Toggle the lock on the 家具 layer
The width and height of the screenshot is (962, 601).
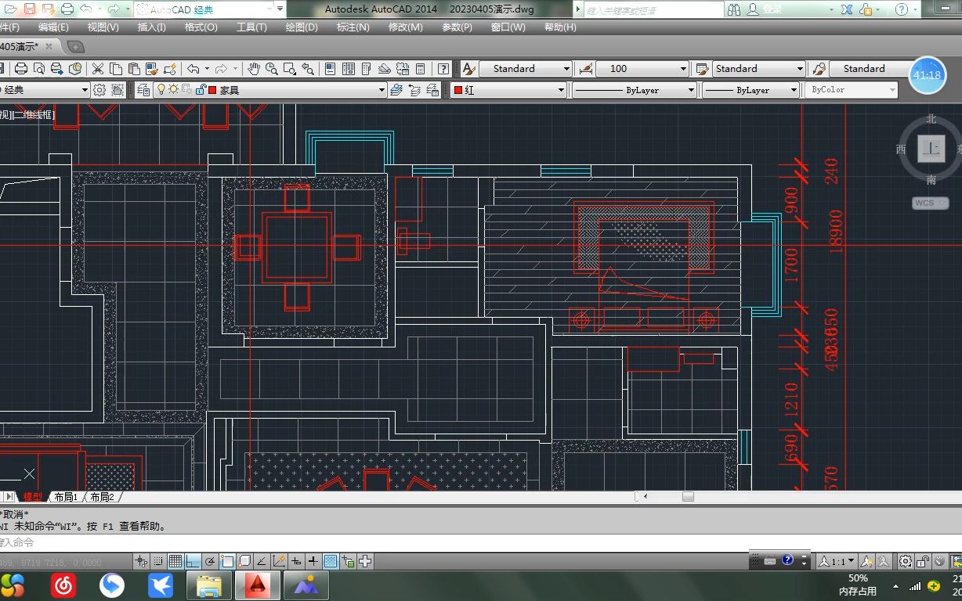coord(201,89)
